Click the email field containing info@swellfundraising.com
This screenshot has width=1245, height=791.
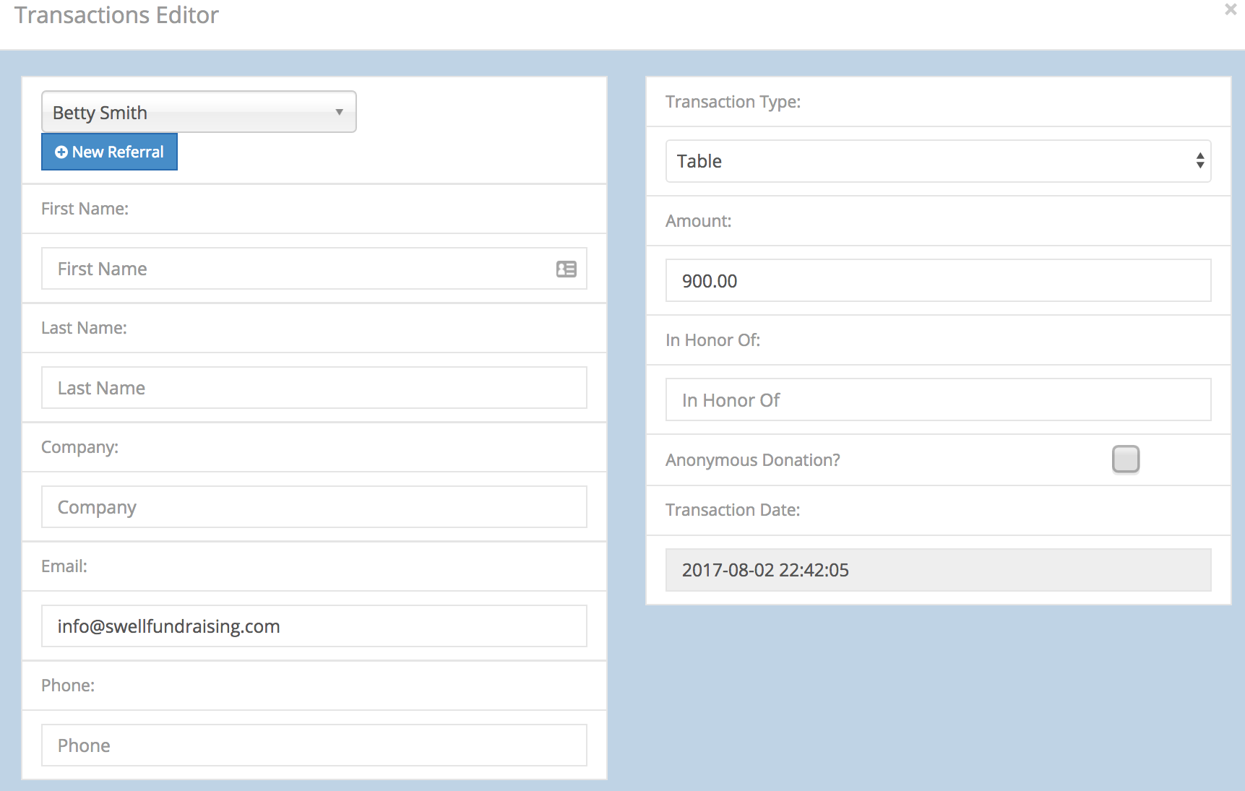[x=314, y=626]
